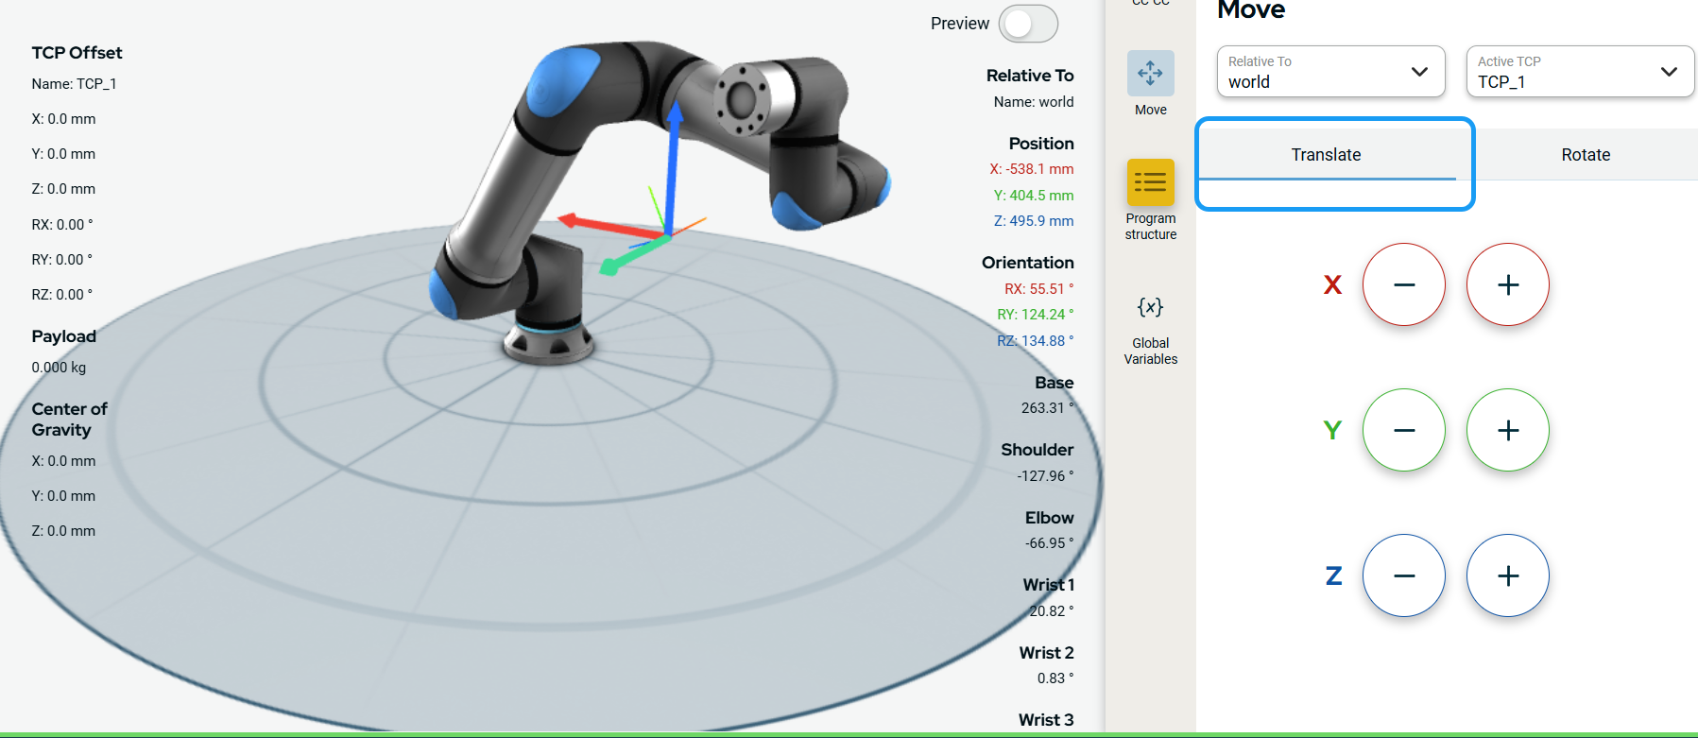
Task: Open Global Variables icon
Action: click(x=1150, y=308)
